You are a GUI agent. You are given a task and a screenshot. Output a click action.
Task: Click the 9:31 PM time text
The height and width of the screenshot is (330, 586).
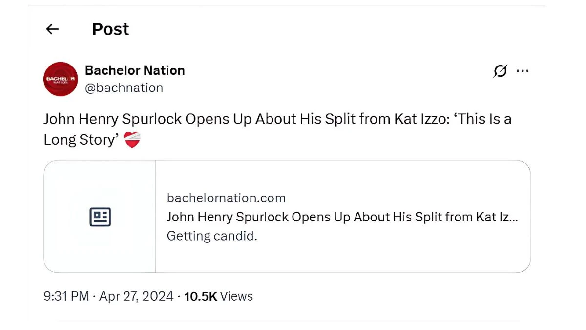click(x=66, y=296)
